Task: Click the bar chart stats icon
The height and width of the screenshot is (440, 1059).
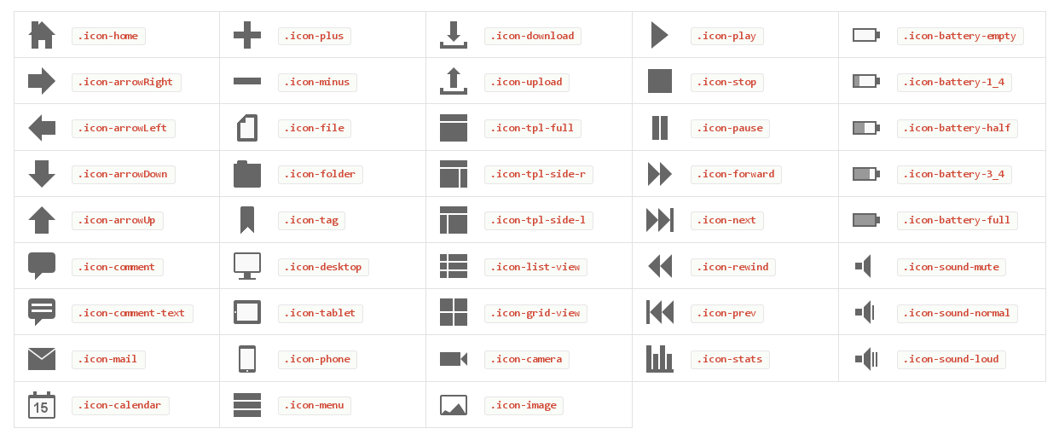Action: [660, 359]
